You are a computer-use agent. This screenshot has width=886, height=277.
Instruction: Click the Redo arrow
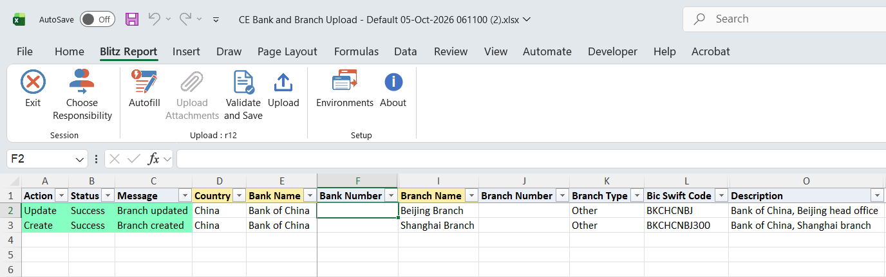[185, 19]
